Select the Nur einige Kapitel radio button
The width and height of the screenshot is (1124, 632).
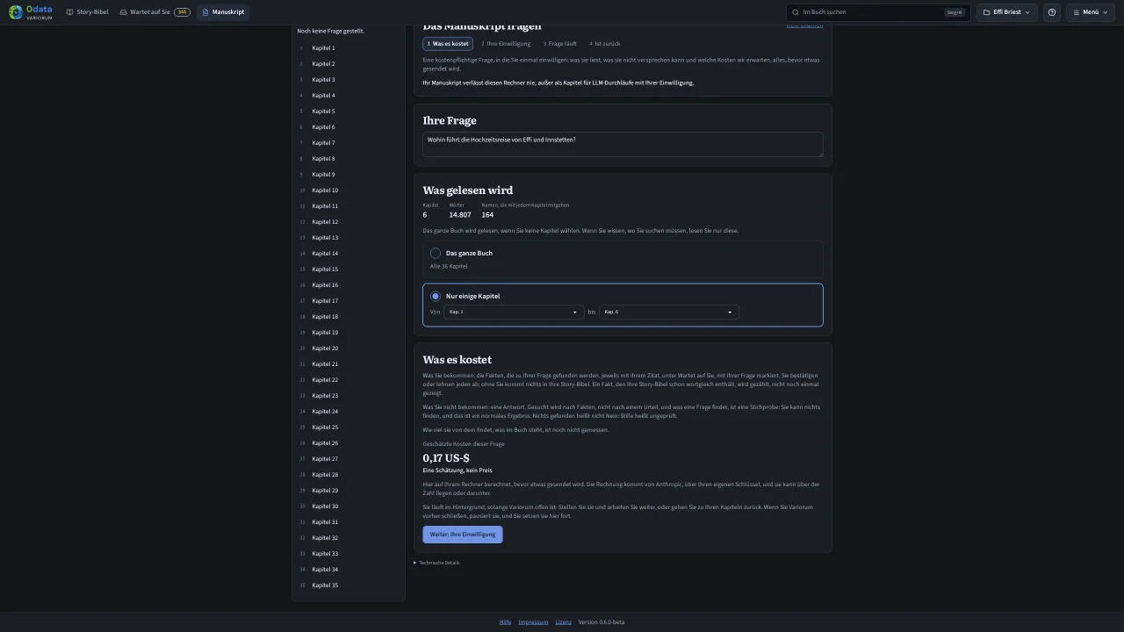436,296
